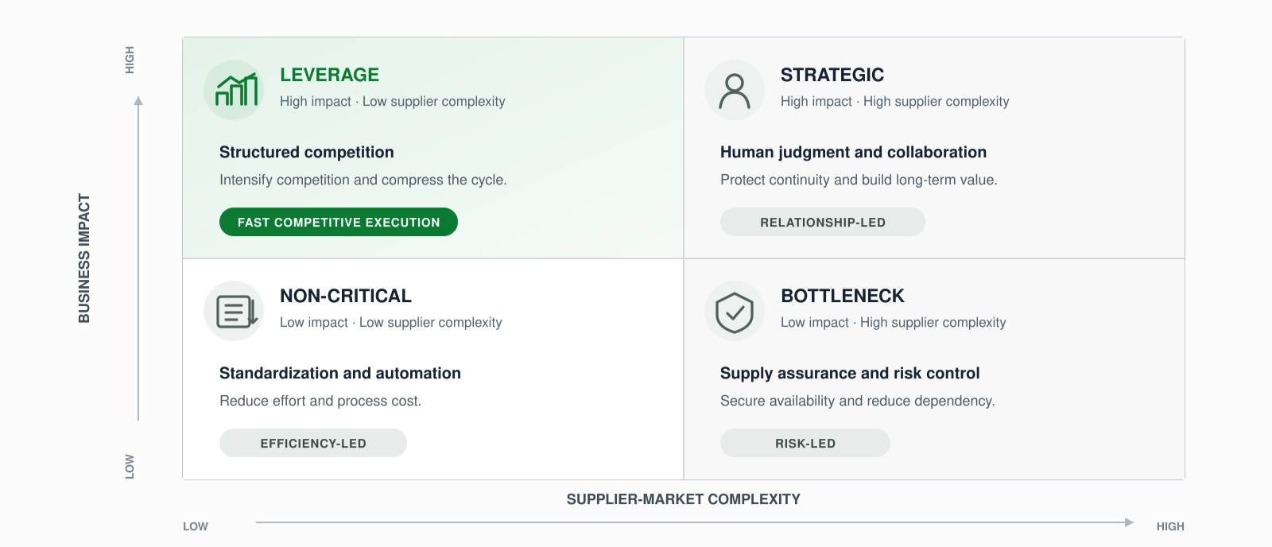Select the Fast Competitive Execution pill
Viewport: 1272px width, 547px height.
(339, 222)
